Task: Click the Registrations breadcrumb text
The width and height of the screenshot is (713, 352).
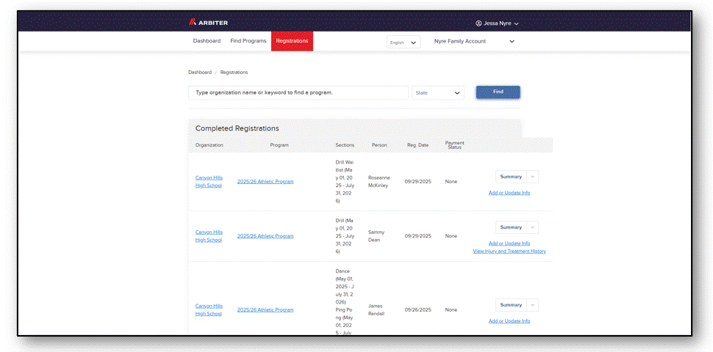Action: [x=234, y=72]
